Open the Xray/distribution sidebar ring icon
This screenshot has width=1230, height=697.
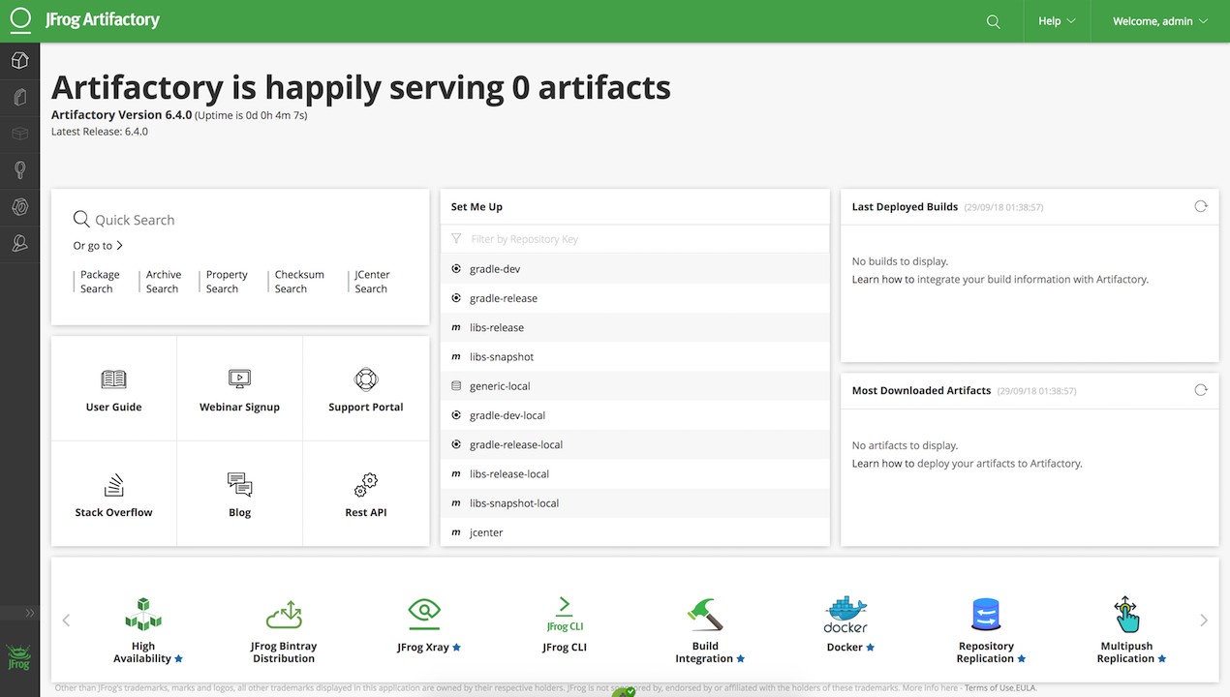tap(19, 207)
